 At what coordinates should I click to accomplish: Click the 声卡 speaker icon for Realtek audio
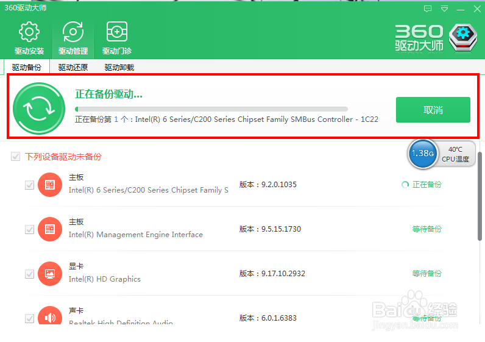(50, 316)
